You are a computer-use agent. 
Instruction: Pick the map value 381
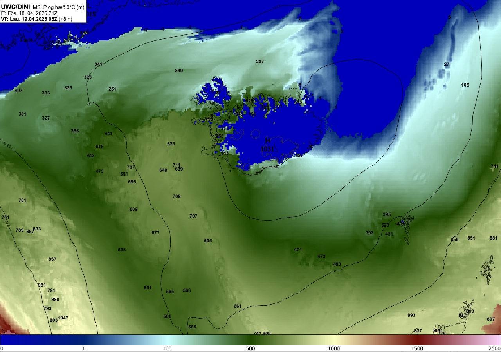[22, 114]
